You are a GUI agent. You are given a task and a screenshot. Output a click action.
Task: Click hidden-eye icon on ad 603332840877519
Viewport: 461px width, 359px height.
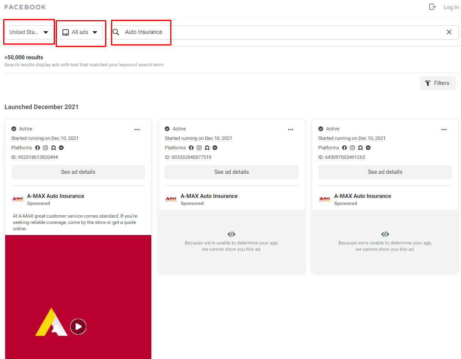(x=231, y=234)
